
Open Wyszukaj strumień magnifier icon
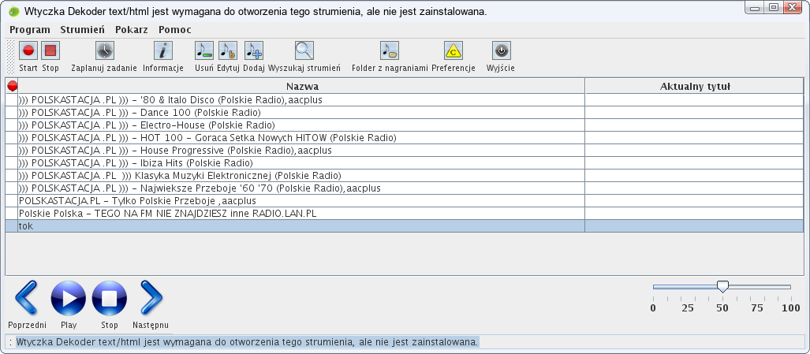[x=304, y=51]
